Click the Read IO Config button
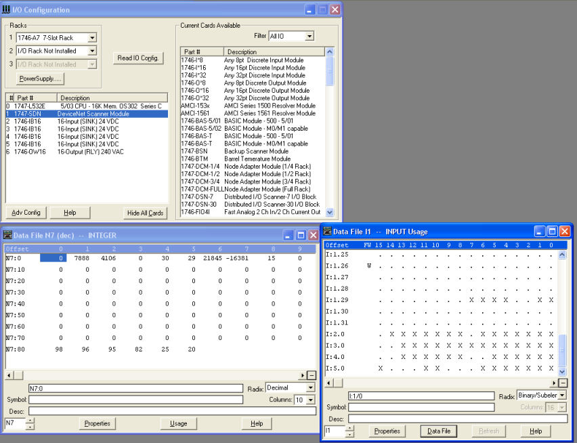The height and width of the screenshot is (443, 577). 138,58
